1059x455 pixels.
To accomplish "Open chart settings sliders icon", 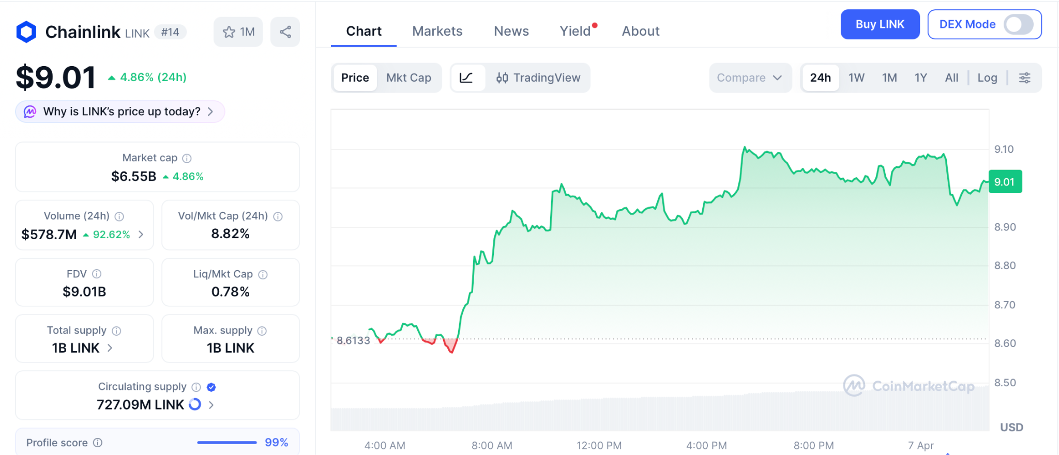I will 1024,78.
